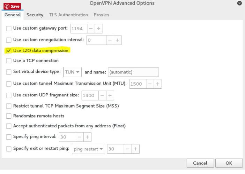This screenshot has width=245, height=174.
Task: Decrease gateway port with minus button
Action: pyautogui.click(x=91, y=29)
